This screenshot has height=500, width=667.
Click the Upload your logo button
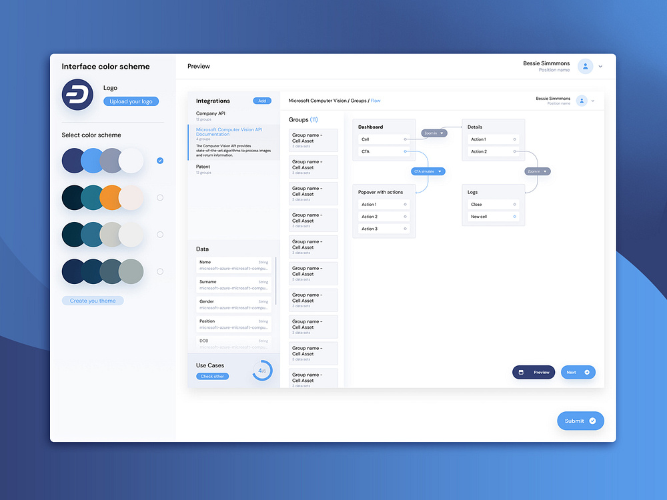click(x=131, y=101)
